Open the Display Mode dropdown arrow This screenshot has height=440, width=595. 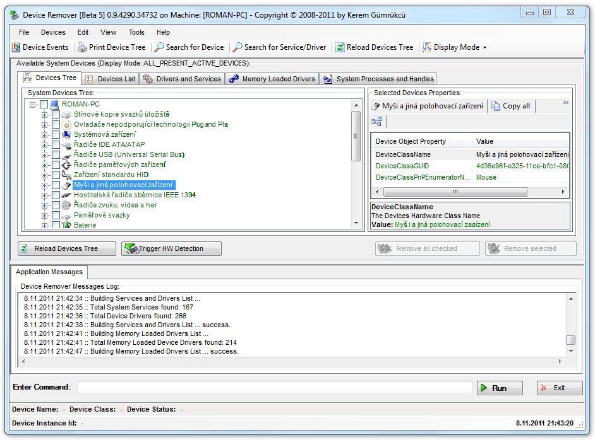coord(484,48)
